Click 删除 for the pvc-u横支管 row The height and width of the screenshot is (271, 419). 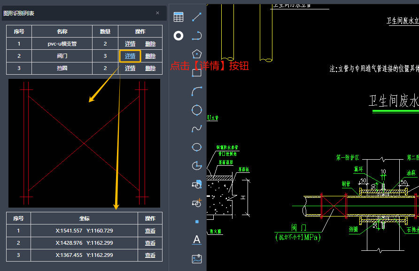(x=150, y=44)
